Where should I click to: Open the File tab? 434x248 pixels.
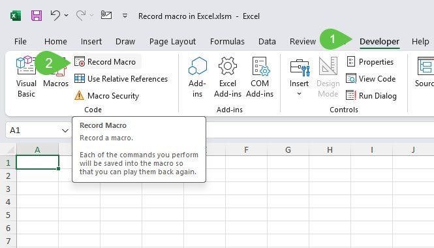click(20, 42)
